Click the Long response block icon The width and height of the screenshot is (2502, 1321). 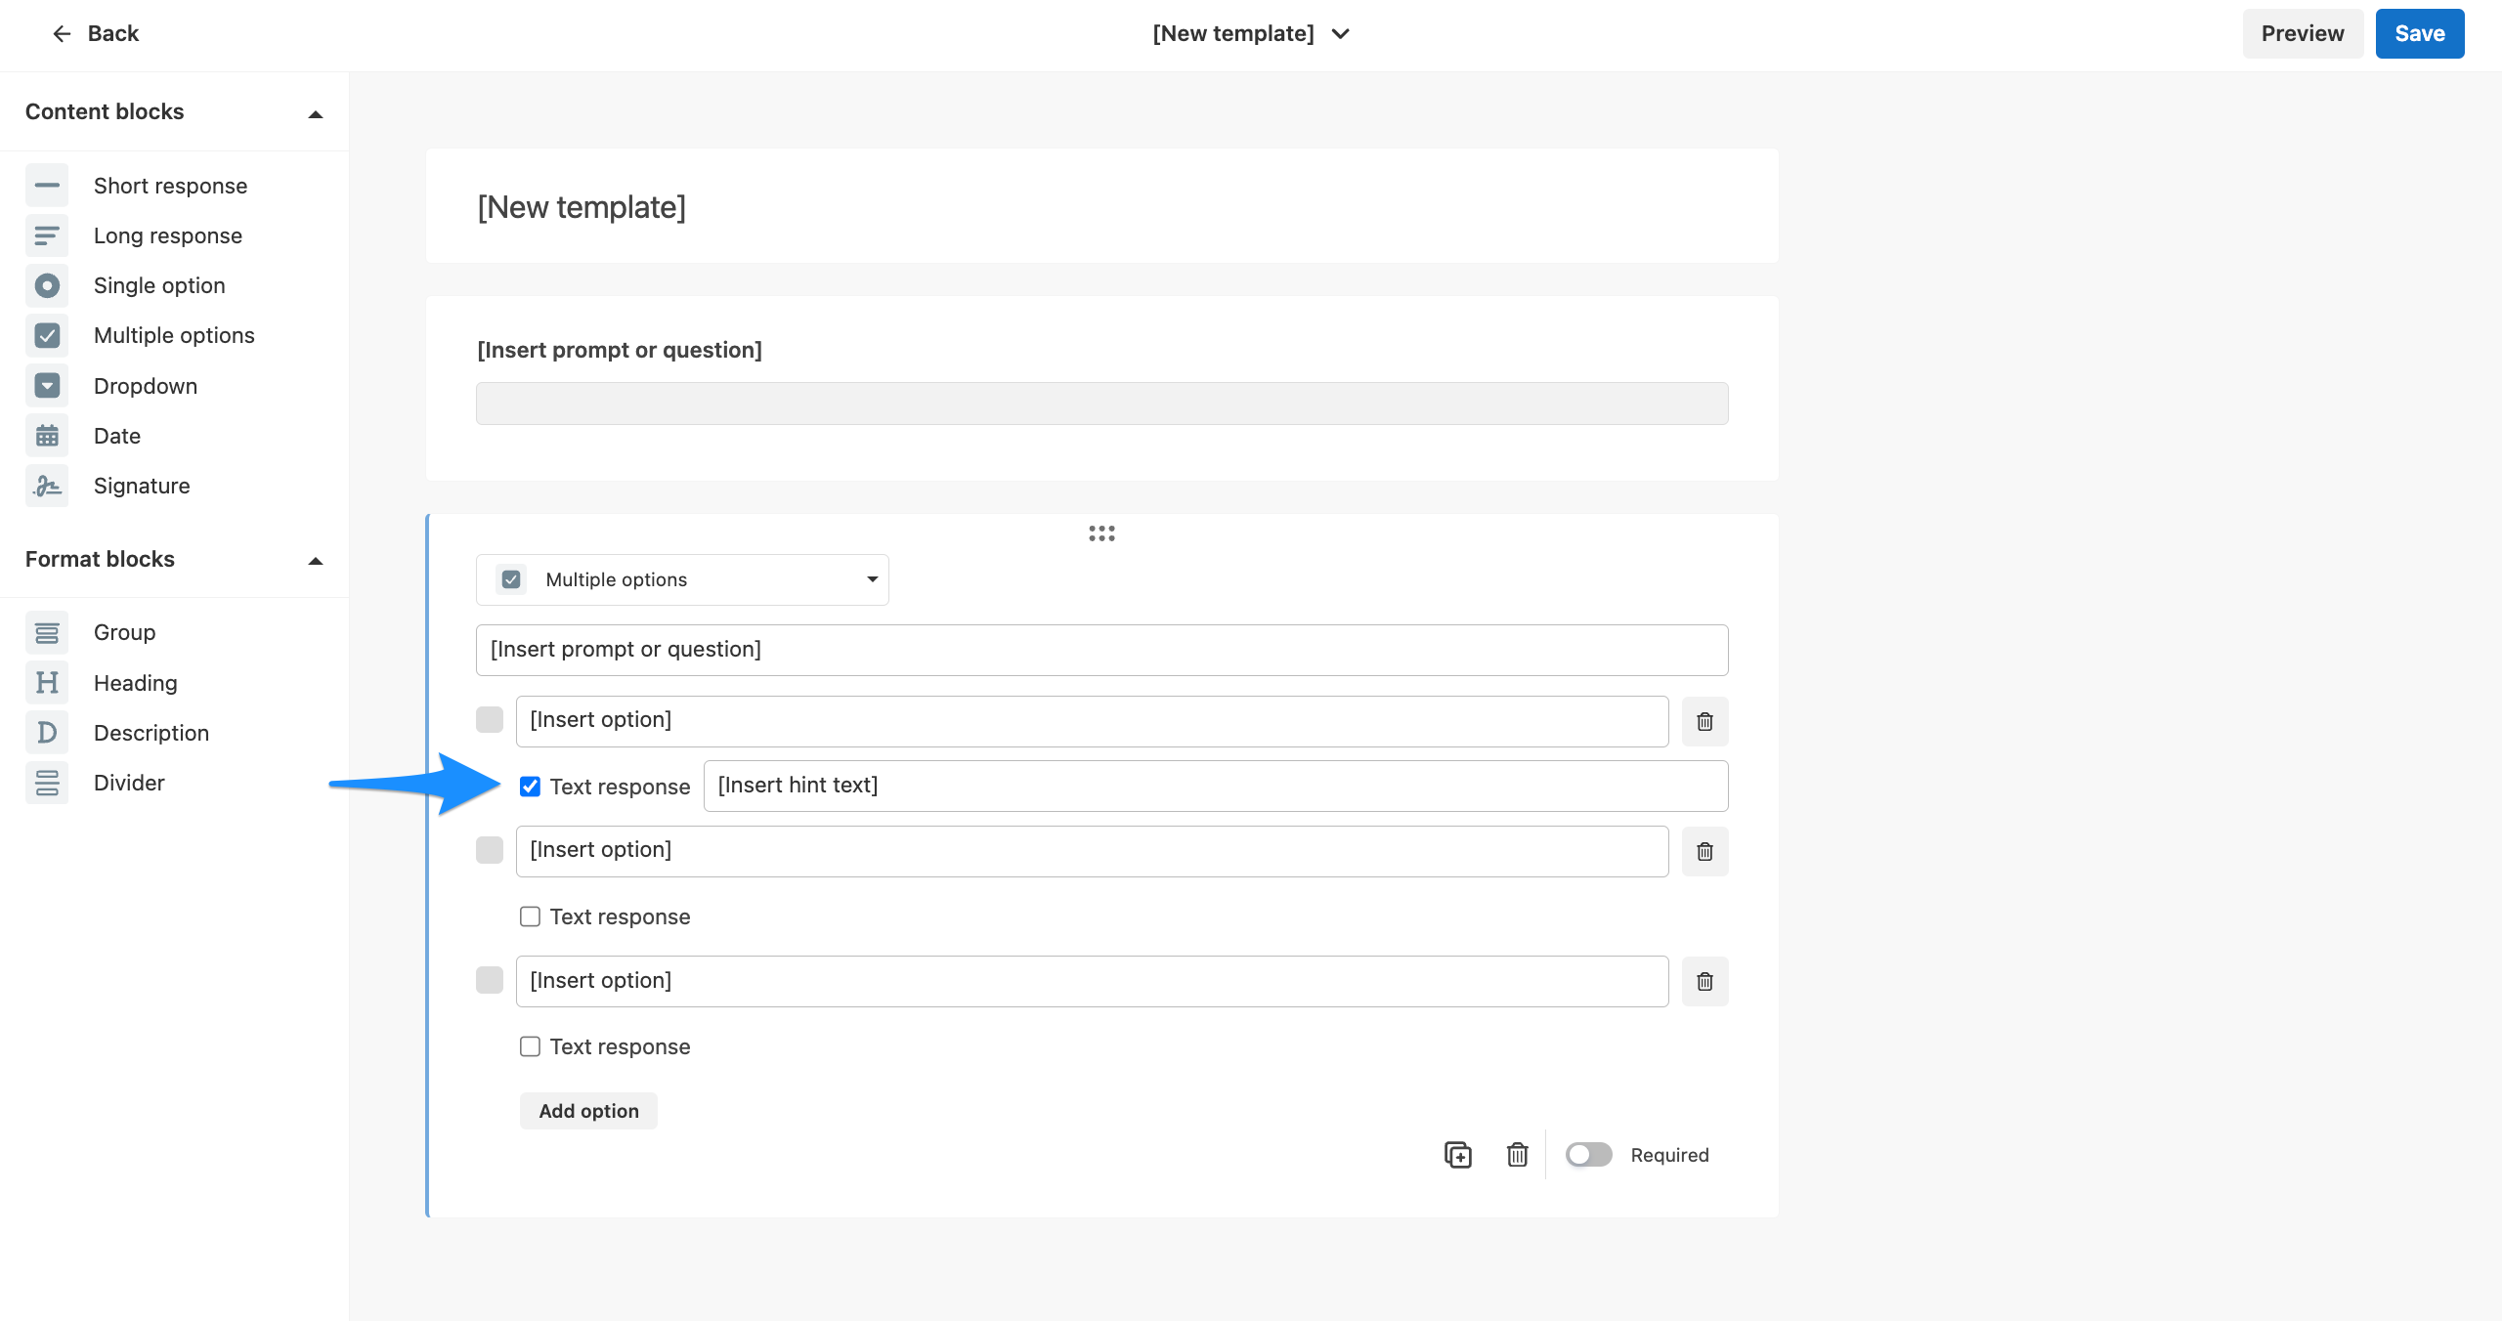pos(47,235)
